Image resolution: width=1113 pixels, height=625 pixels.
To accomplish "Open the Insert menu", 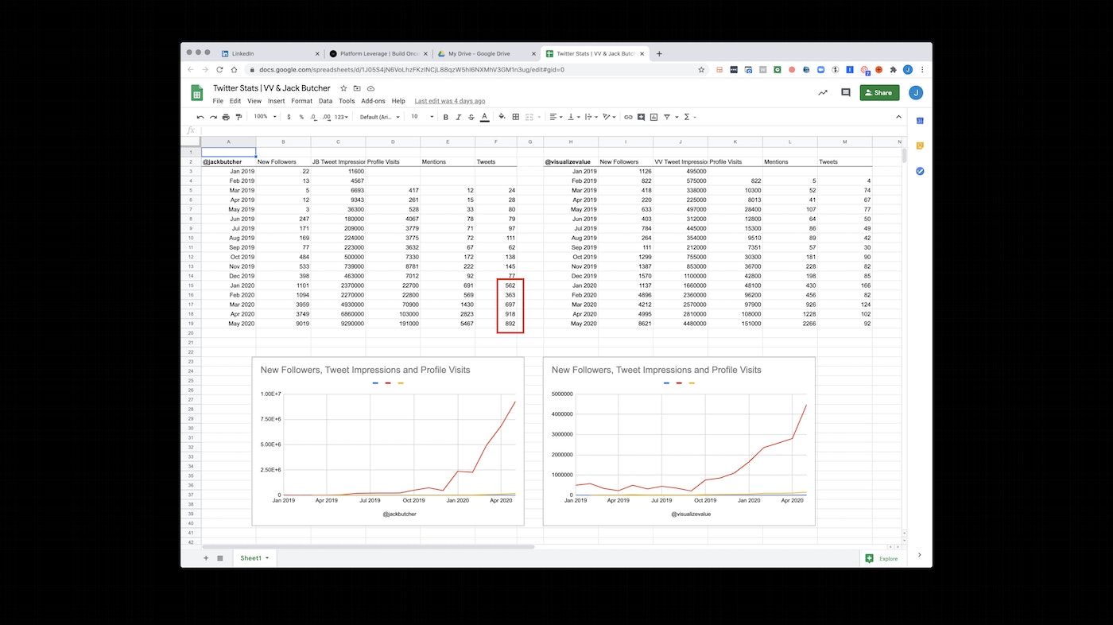I will tap(276, 101).
